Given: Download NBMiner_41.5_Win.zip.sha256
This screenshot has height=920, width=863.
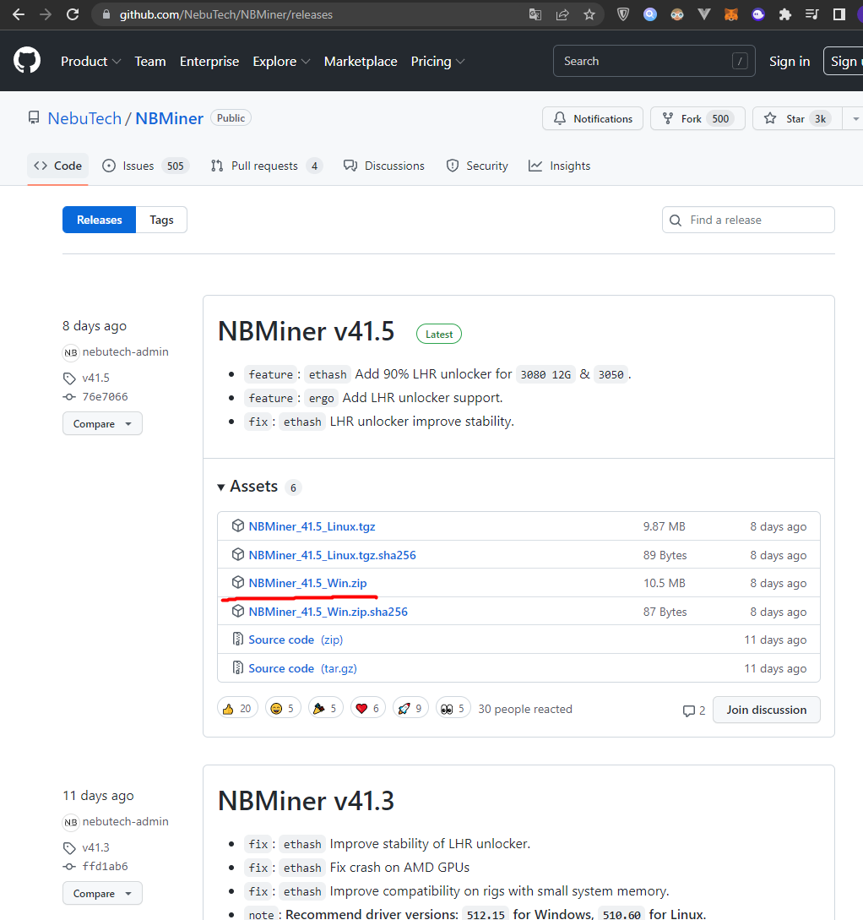Looking at the screenshot, I should pyautogui.click(x=328, y=612).
